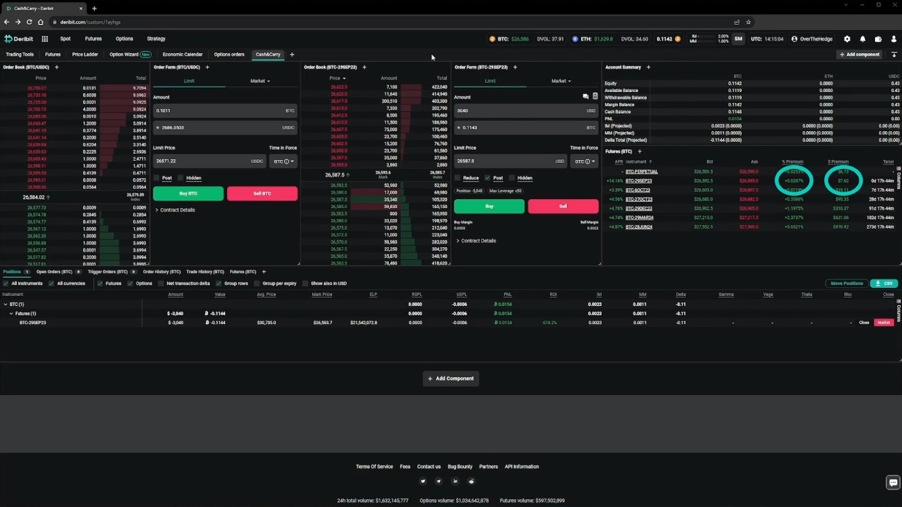Screen dimensions: 902x507
Task: Click the Amount input showing 0.1011 BTC
Action: point(225,111)
